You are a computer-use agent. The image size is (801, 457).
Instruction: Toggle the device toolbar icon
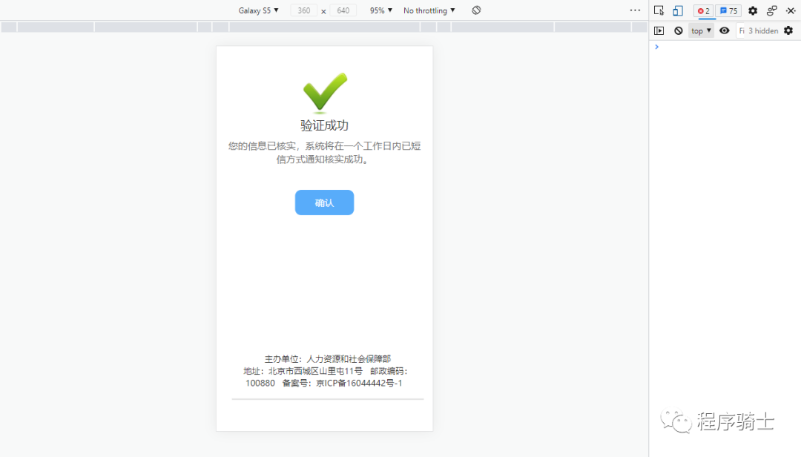pyautogui.click(x=677, y=10)
